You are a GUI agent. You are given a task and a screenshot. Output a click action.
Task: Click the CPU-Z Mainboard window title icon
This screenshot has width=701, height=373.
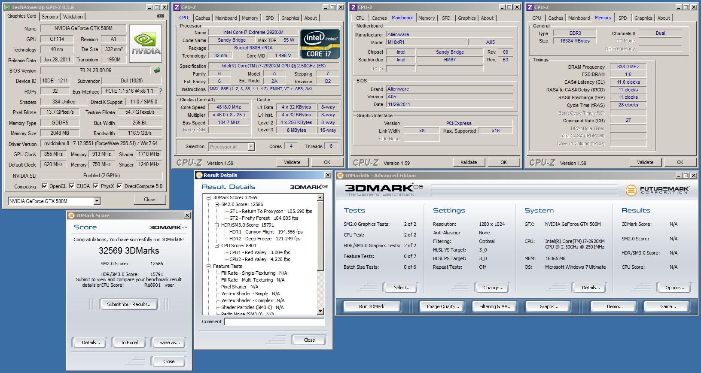click(354, 7)
